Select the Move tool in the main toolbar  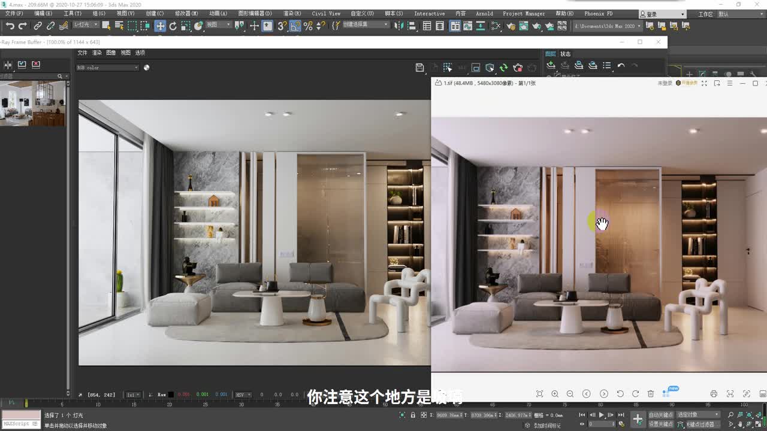[160, 26]
